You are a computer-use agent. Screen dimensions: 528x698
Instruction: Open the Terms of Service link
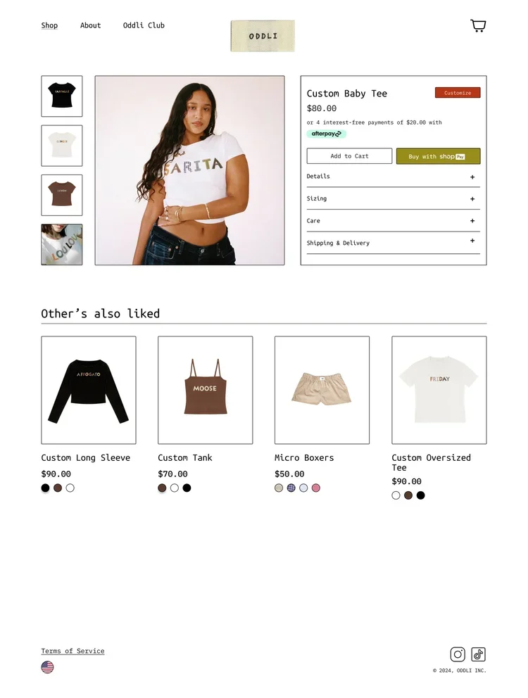click(x=73, y=651)
